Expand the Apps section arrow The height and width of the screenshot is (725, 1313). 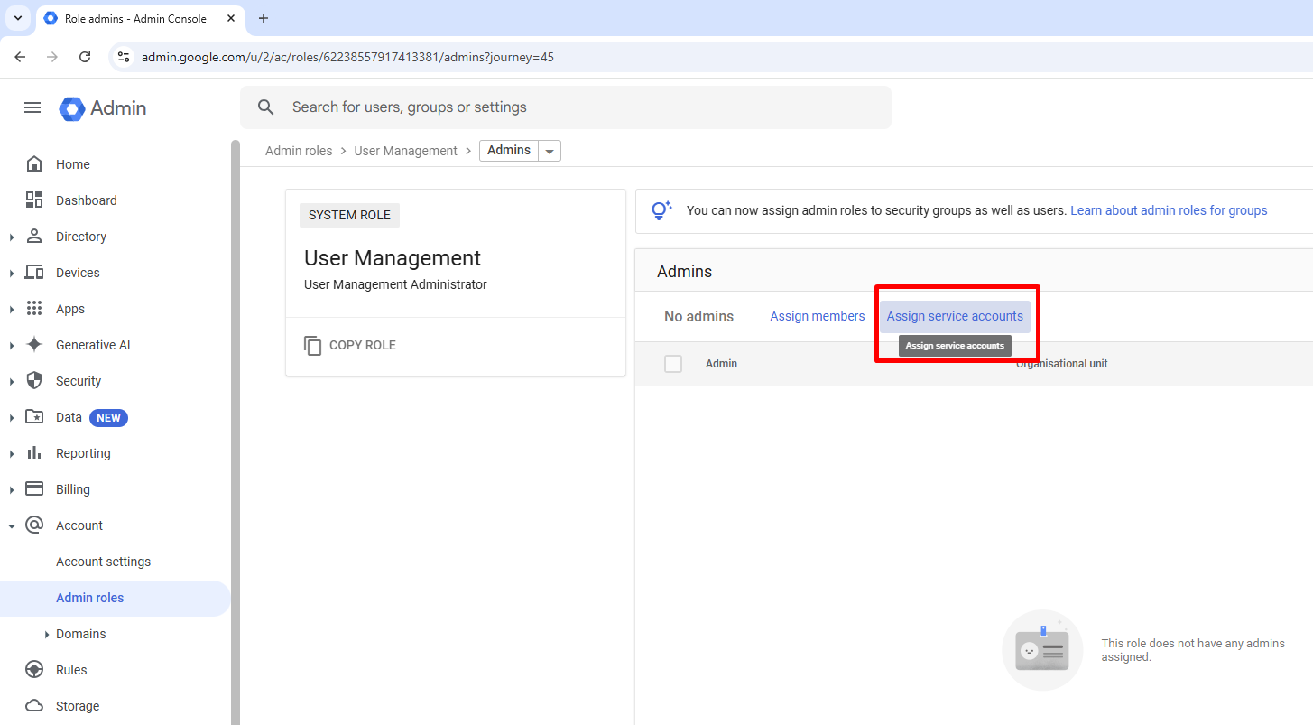tap(12, 309)
